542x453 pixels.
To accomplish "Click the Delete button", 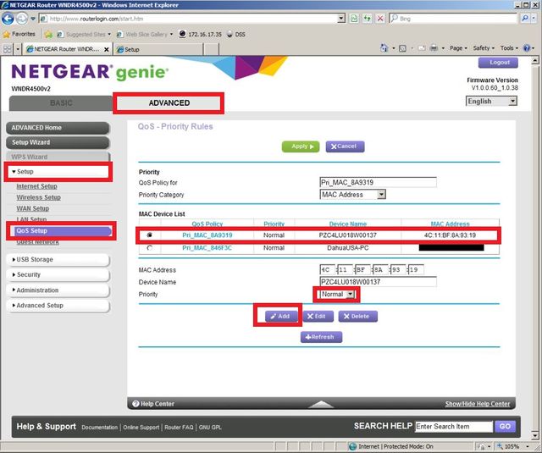I will pos(357,316).
